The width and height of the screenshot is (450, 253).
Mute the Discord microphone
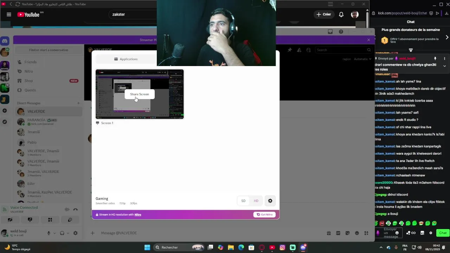[x=49, y=233]
